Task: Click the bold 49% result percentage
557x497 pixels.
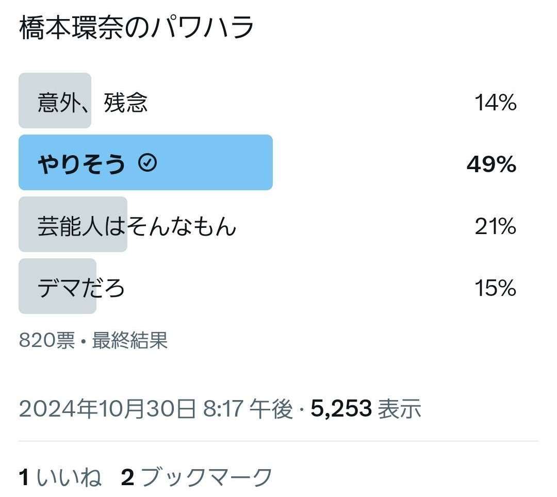Action: click(x=492, y=164)
